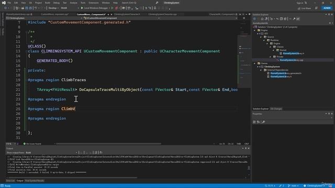
Task: Click the No issues found indicator
Action: (32, 144)
